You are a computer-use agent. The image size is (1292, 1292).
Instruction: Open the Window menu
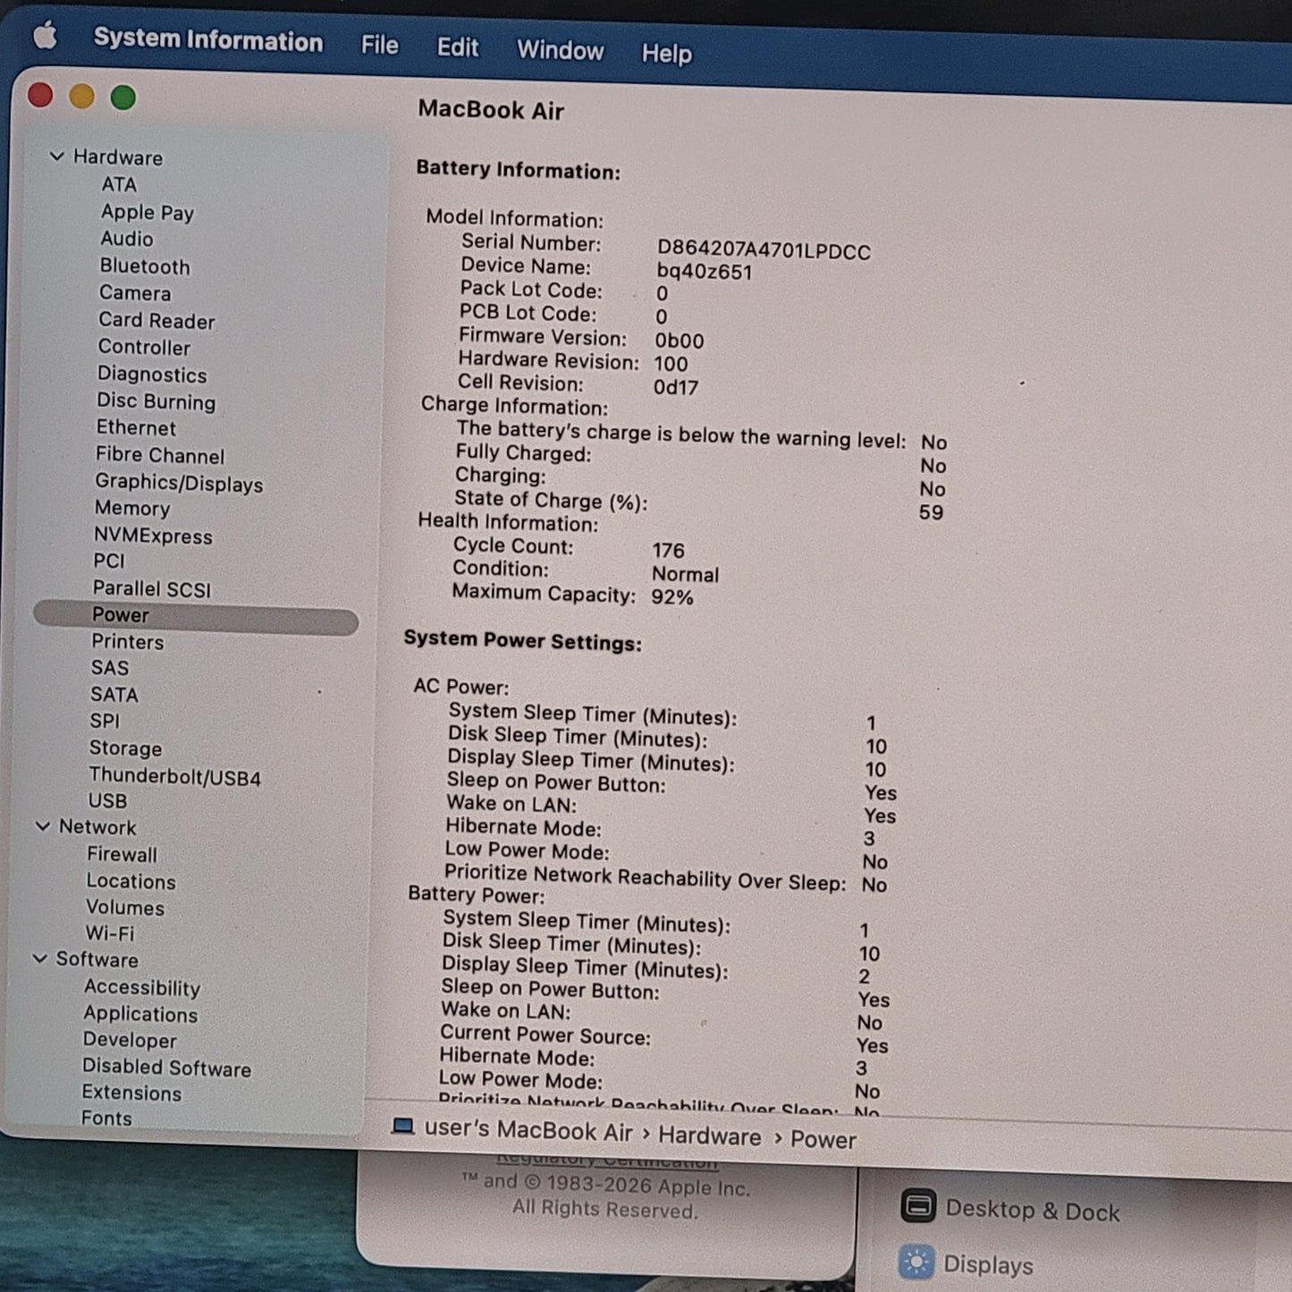(561, 50)
